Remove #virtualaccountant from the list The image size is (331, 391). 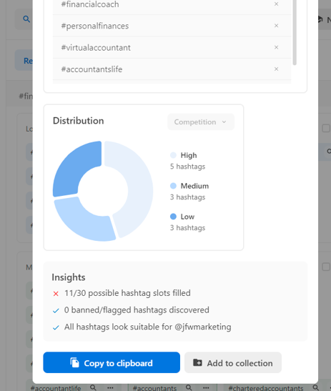point(276,47)
